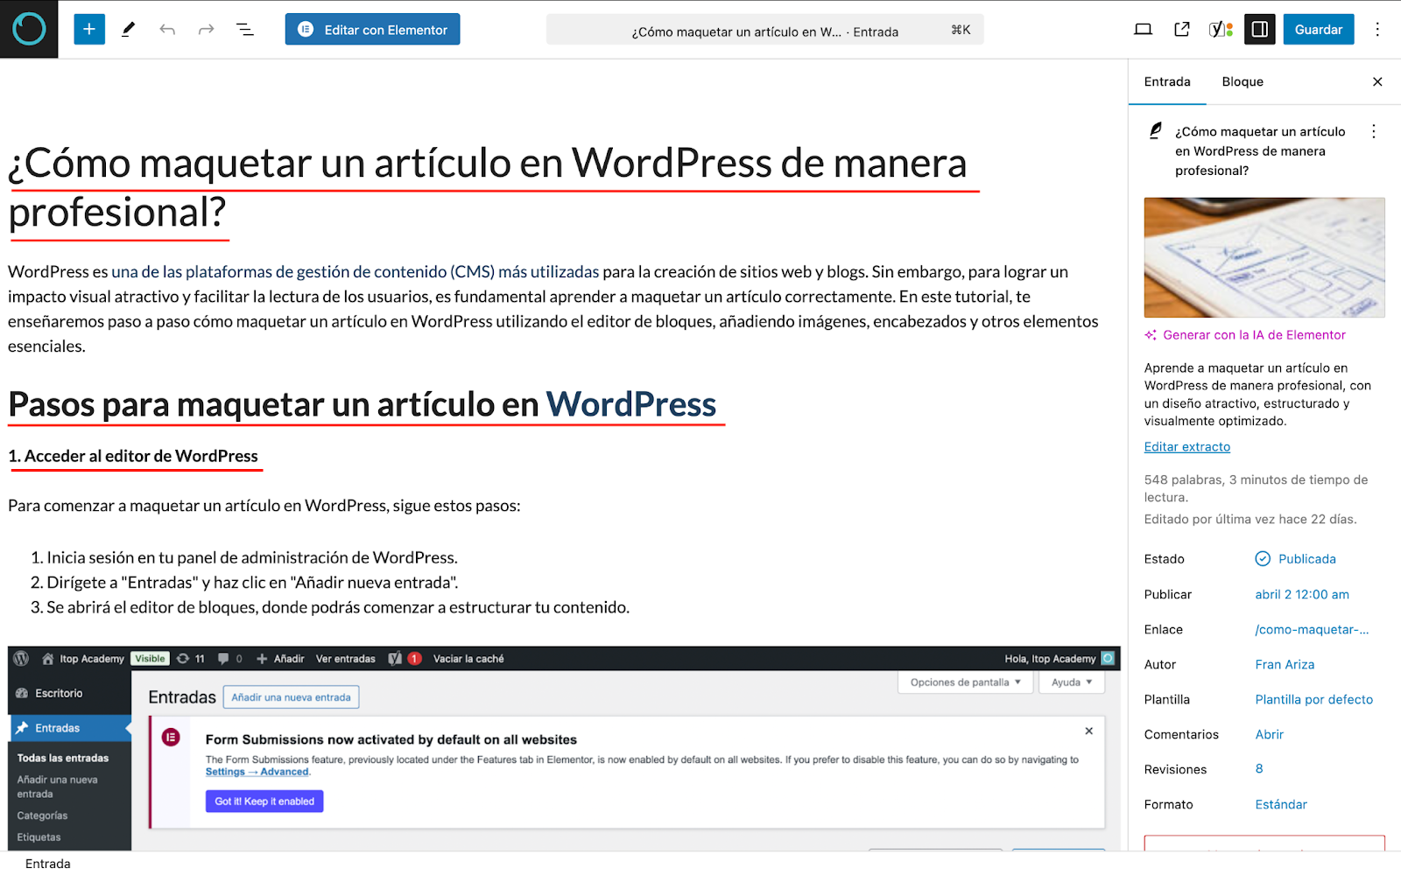Open the link una de las plataformas de gestión
The image size is (1401, 875).
[356, 272]
